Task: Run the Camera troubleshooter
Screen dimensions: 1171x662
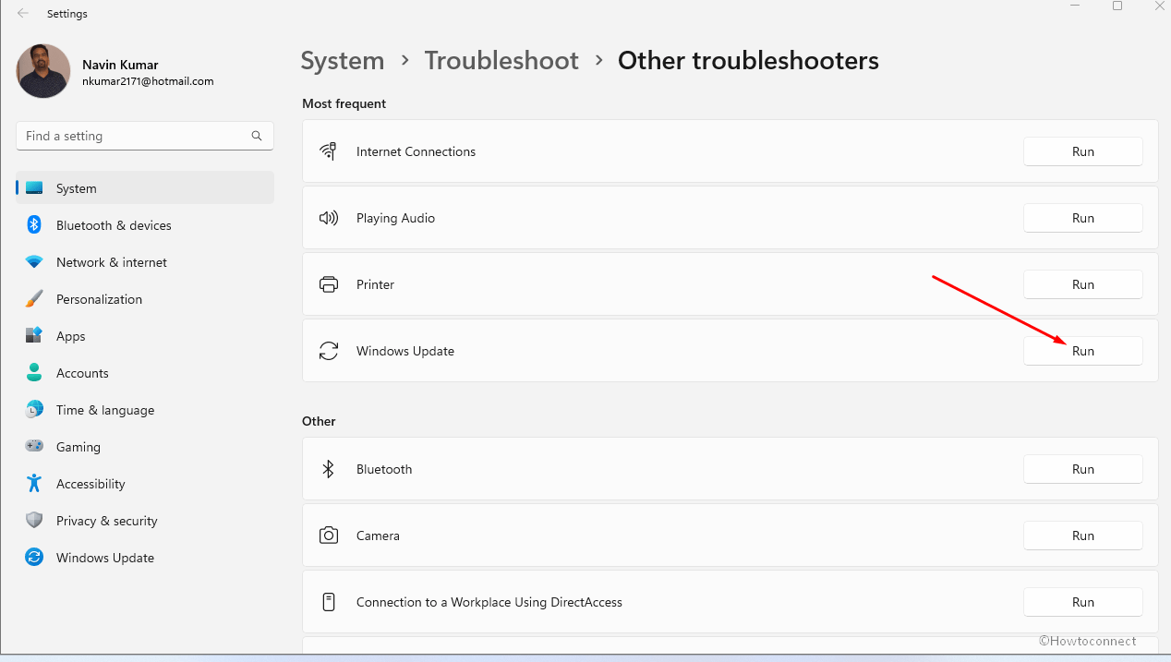Action: tap(1083, 536)
